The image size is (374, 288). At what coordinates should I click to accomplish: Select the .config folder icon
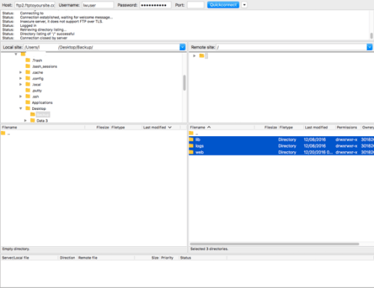coord(28,78)
